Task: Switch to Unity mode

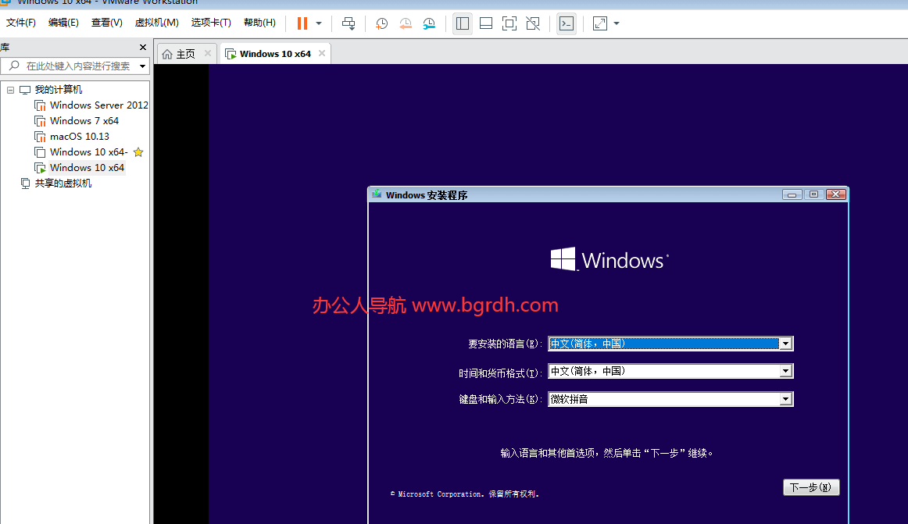Action: point(533,23)
